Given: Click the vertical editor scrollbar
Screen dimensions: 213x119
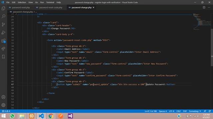Looking at the screenshot, I should pyautogui.click(x=212, y=47).
